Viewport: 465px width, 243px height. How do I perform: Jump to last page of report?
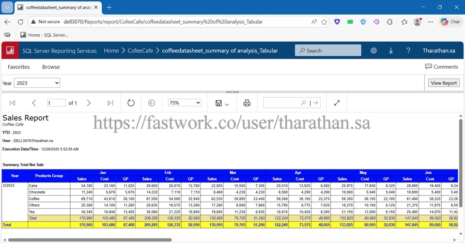(x=110, y=103)
